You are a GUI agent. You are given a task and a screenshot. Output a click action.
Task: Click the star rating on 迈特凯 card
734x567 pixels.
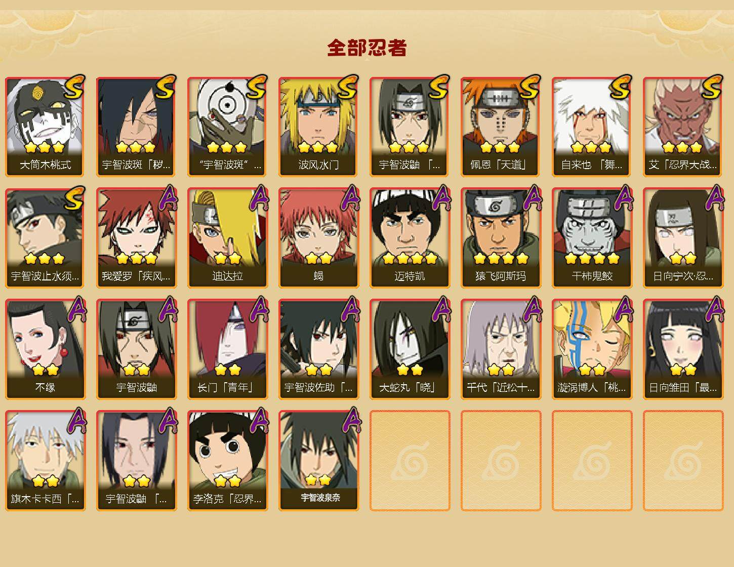[410, 259]
